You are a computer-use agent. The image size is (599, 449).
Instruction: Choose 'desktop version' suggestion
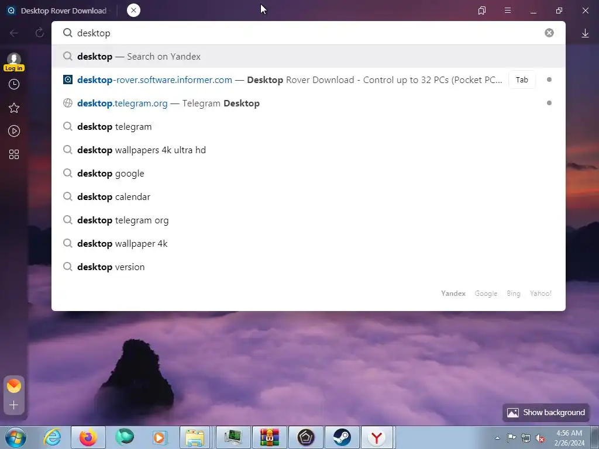click(308, 267)
